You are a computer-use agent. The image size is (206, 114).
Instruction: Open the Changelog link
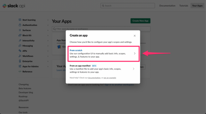coord(24,84)
